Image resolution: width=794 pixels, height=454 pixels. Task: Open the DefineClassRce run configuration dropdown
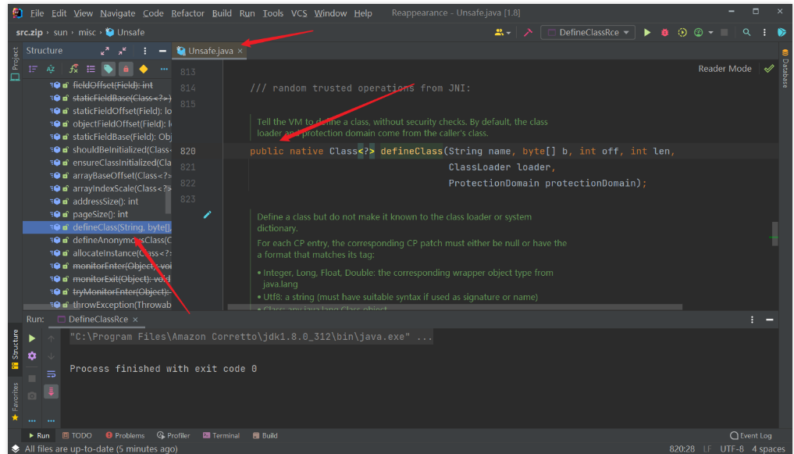[587, 33]
